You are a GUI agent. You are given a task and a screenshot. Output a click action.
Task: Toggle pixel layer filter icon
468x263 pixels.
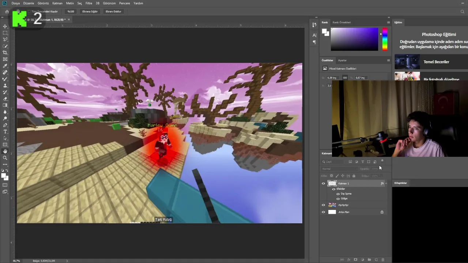click(x=350, y=162)
